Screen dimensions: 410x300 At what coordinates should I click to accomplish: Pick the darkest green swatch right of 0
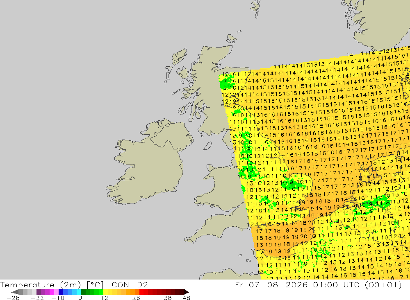click(83, 292)
